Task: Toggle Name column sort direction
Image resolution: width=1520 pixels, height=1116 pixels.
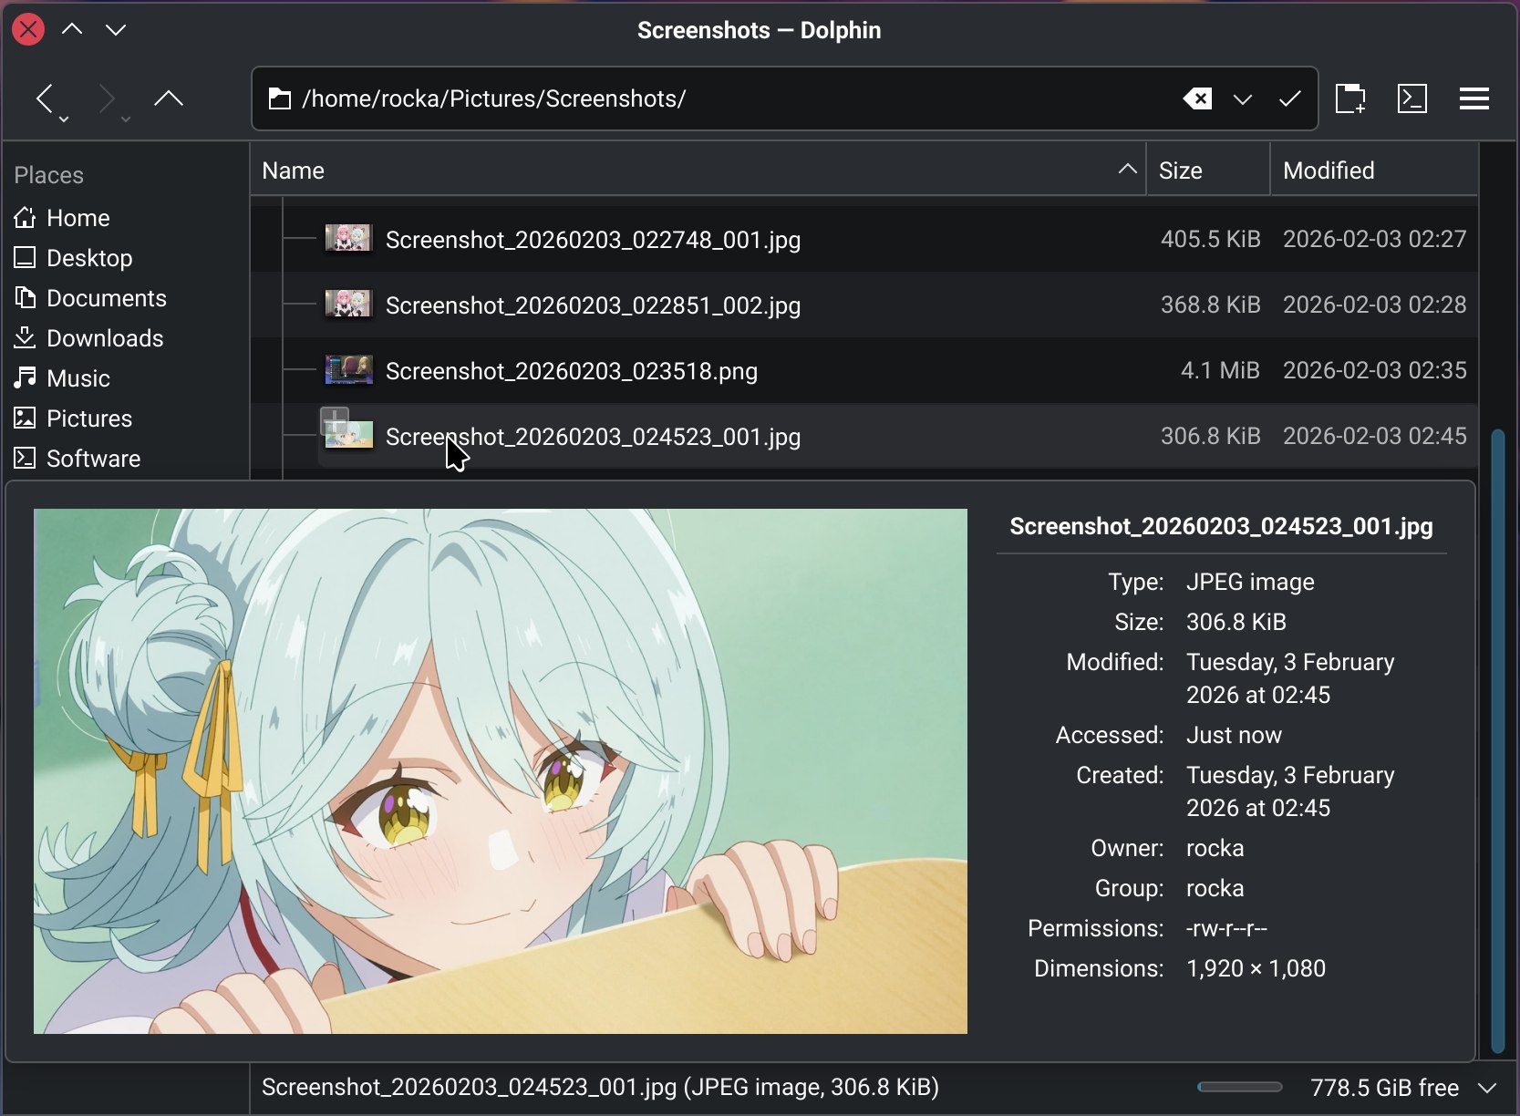Action: [1127, 170]
